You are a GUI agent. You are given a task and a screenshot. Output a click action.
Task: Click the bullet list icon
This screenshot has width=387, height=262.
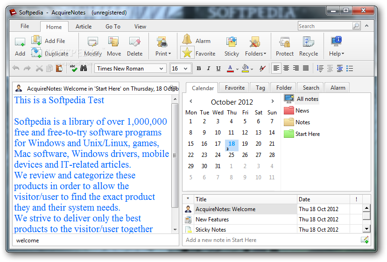[x=350, y=68]
